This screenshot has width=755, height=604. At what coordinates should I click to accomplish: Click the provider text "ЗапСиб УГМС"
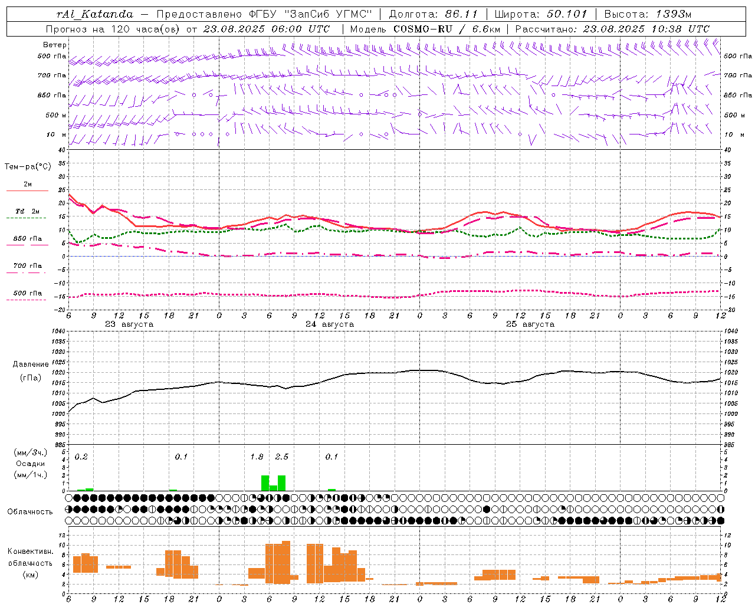[x=330, y=14]
